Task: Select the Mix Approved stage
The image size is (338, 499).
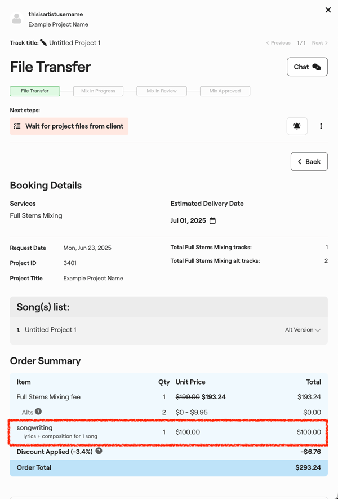Action: coord(225,91)
